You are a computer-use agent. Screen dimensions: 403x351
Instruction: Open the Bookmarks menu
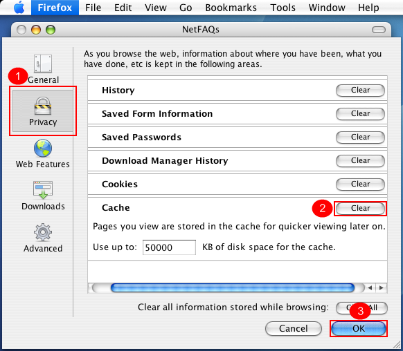point(231,8)
